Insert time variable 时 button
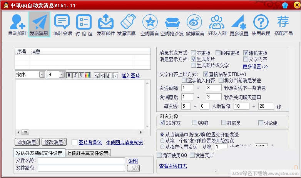The width and height of the screenshot is (301, 178). click(103, 75)
